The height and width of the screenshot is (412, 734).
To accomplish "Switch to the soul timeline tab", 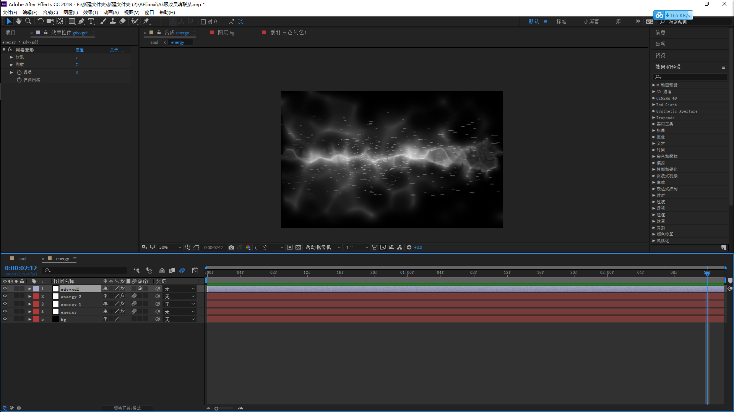I will click(22, 259).
